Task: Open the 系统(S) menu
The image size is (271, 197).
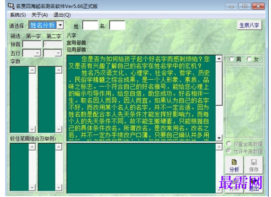Action: point(18,15)
